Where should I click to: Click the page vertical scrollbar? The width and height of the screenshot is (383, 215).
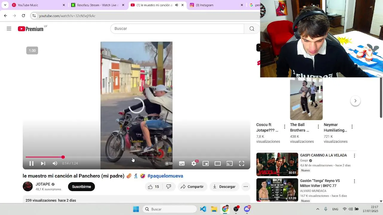click(381, 98)
